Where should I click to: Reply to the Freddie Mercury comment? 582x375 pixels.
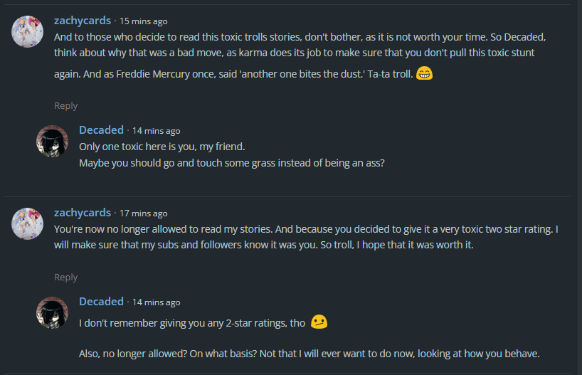pyautogui.click(x=66, y=105)
